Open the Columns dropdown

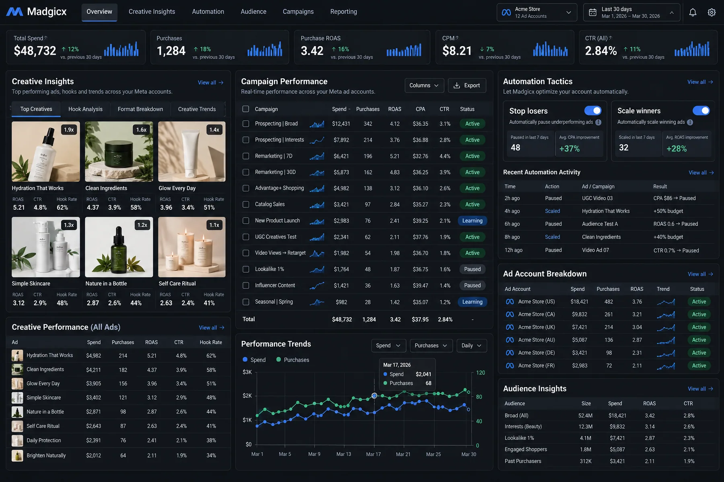(x=424, y=86)
